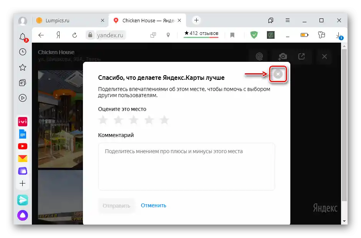The image size is (361, 238).
Task: Open the extensions toolbar icon left of downloads
Action: (321, 35)
